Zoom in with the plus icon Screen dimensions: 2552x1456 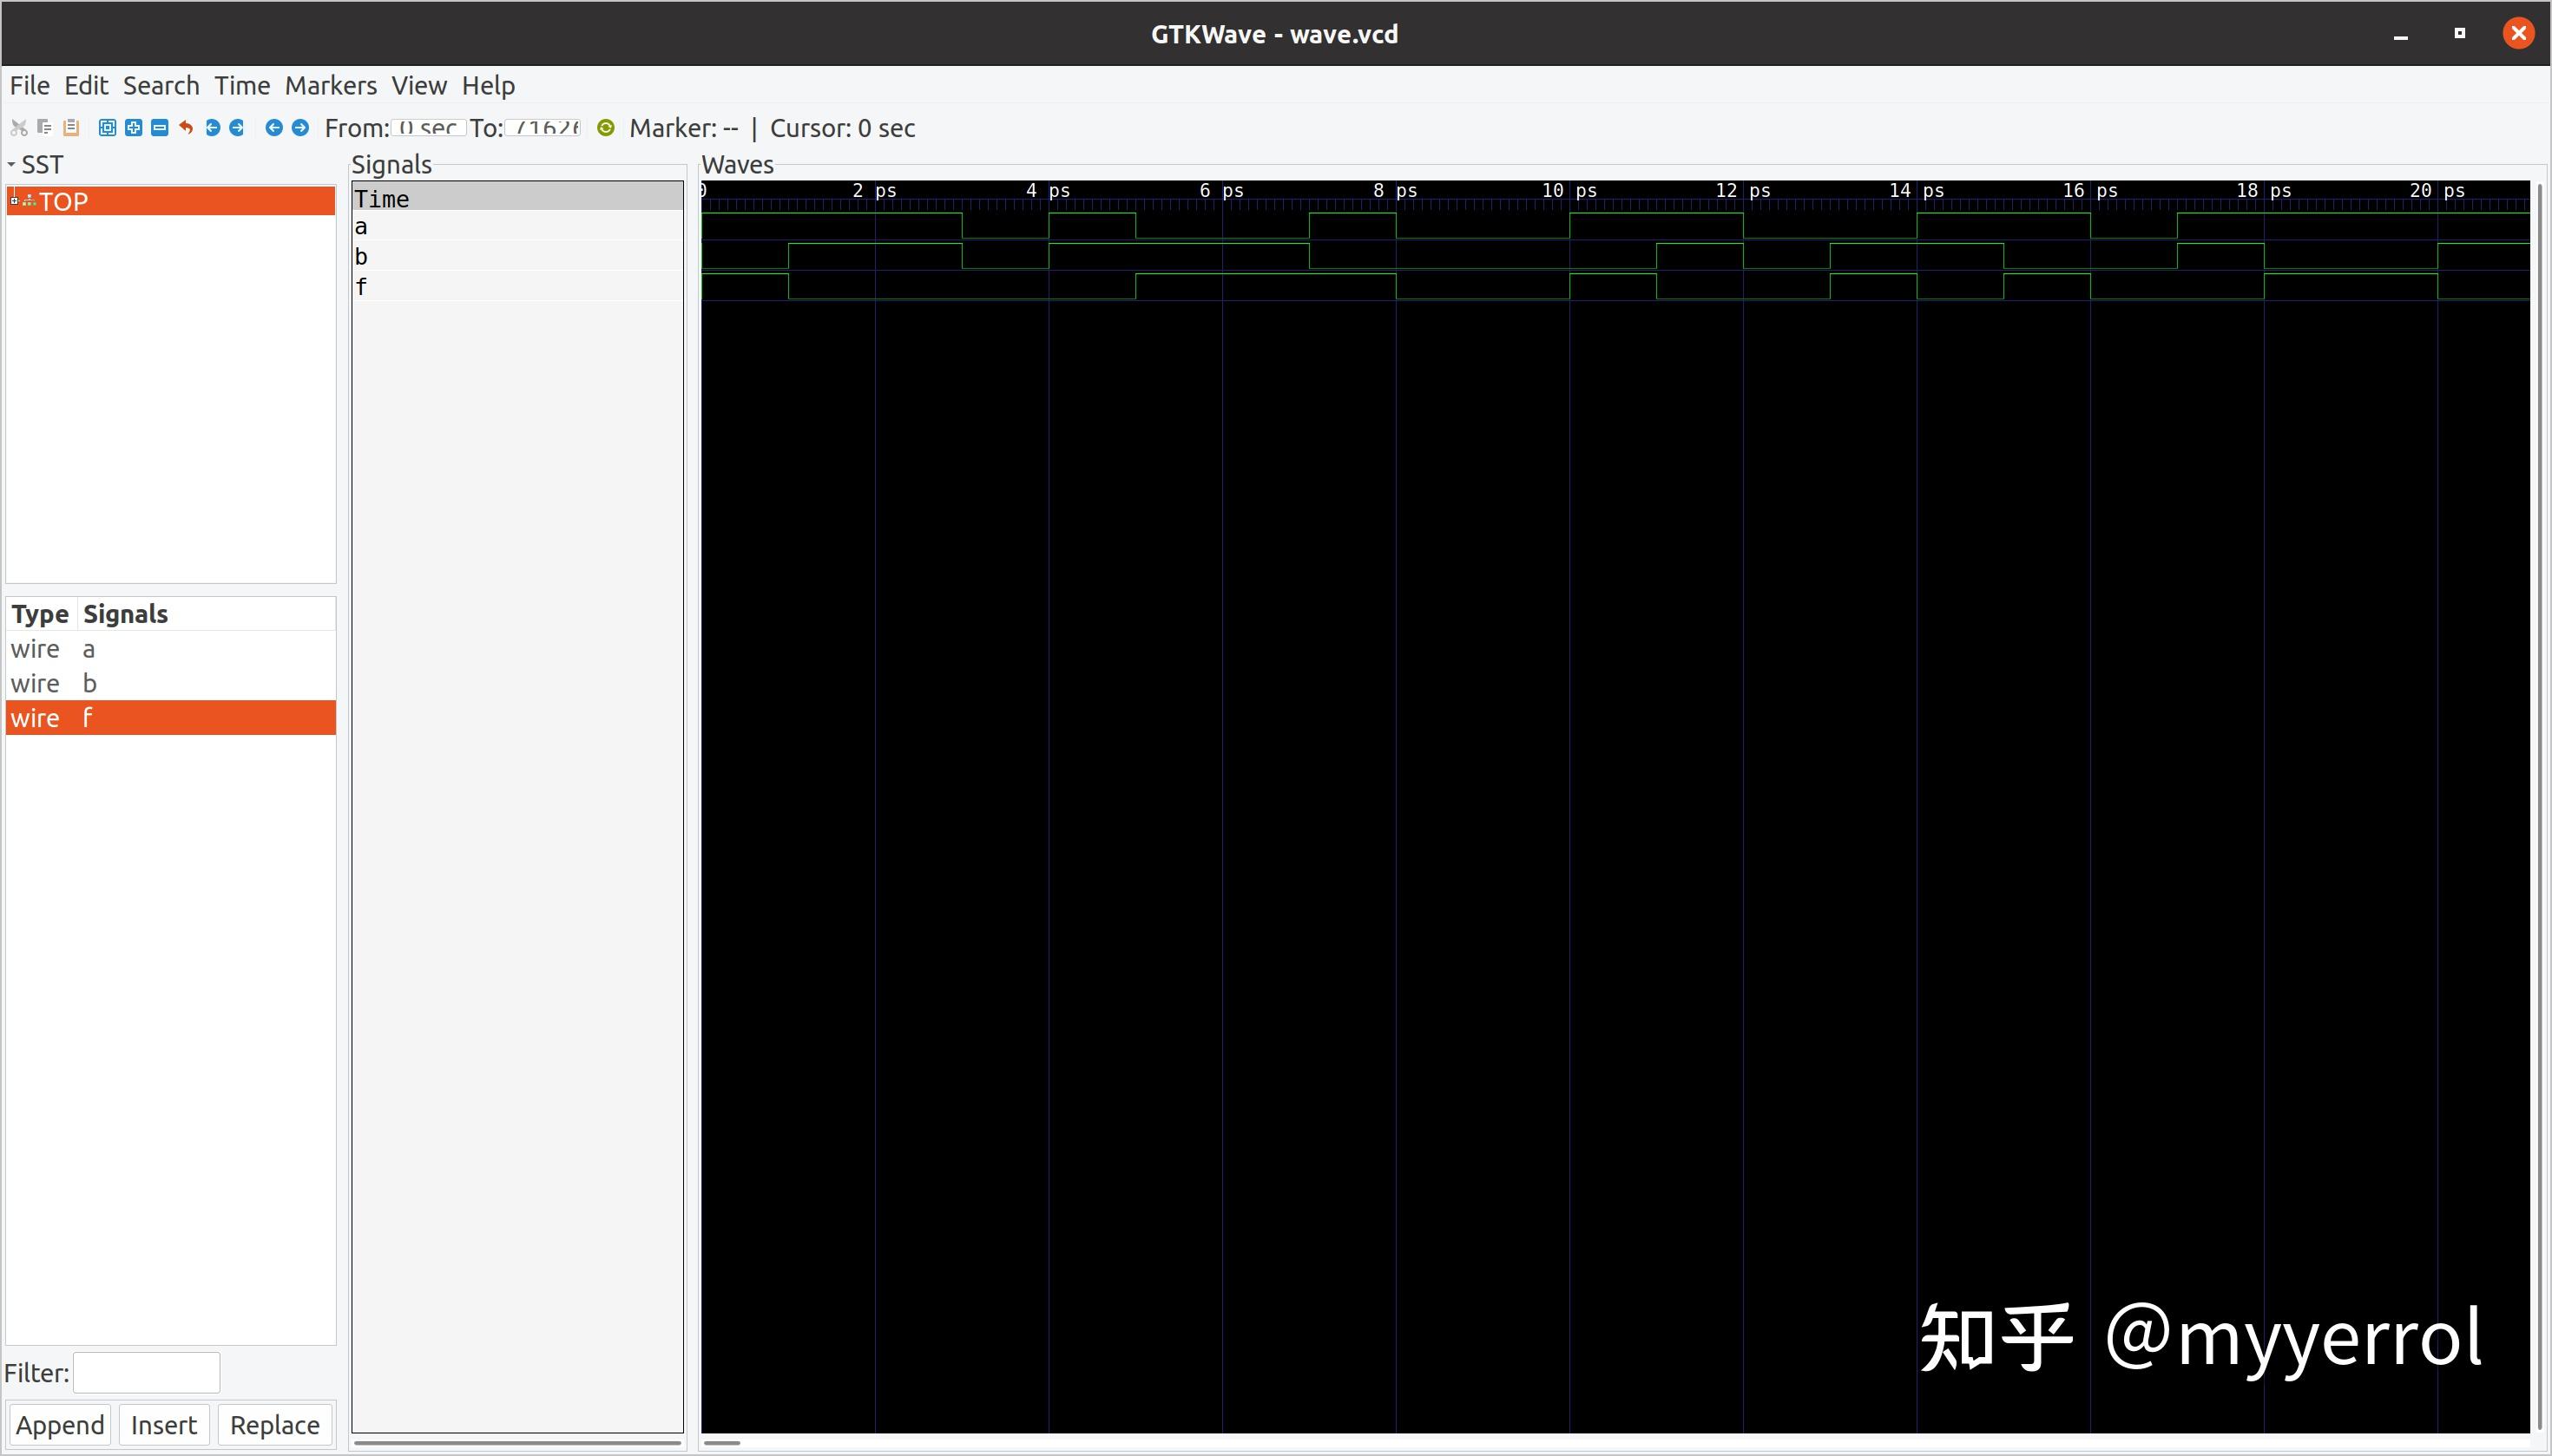(133, 127)
